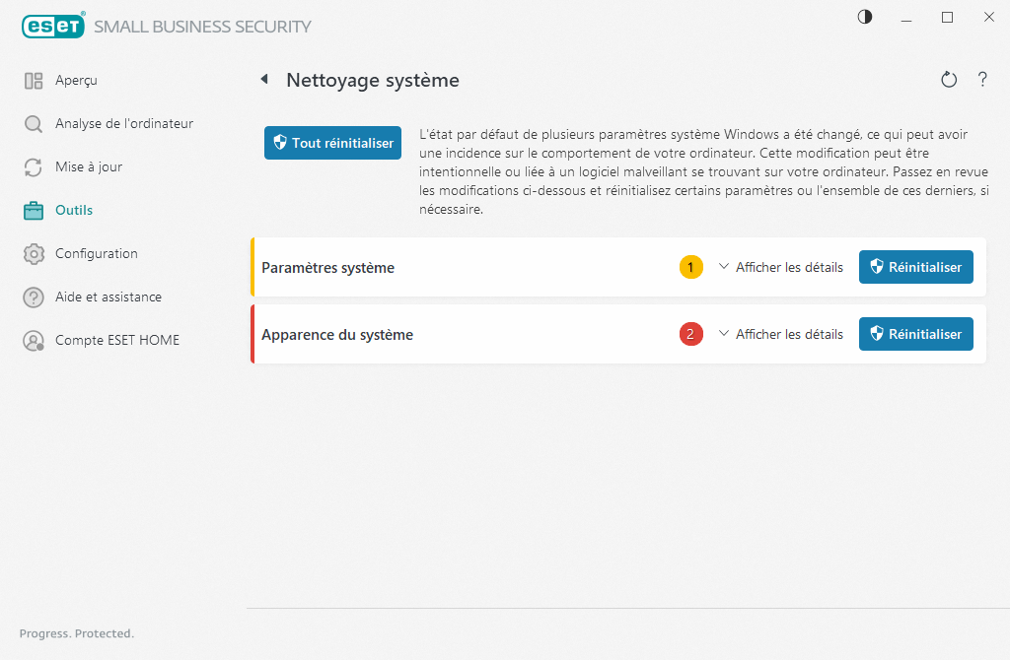Image resolution: width=1010 pixels, height=660 pixels.
Task: Click the Configuration gear icon
Action: click(x=34, y=254)
